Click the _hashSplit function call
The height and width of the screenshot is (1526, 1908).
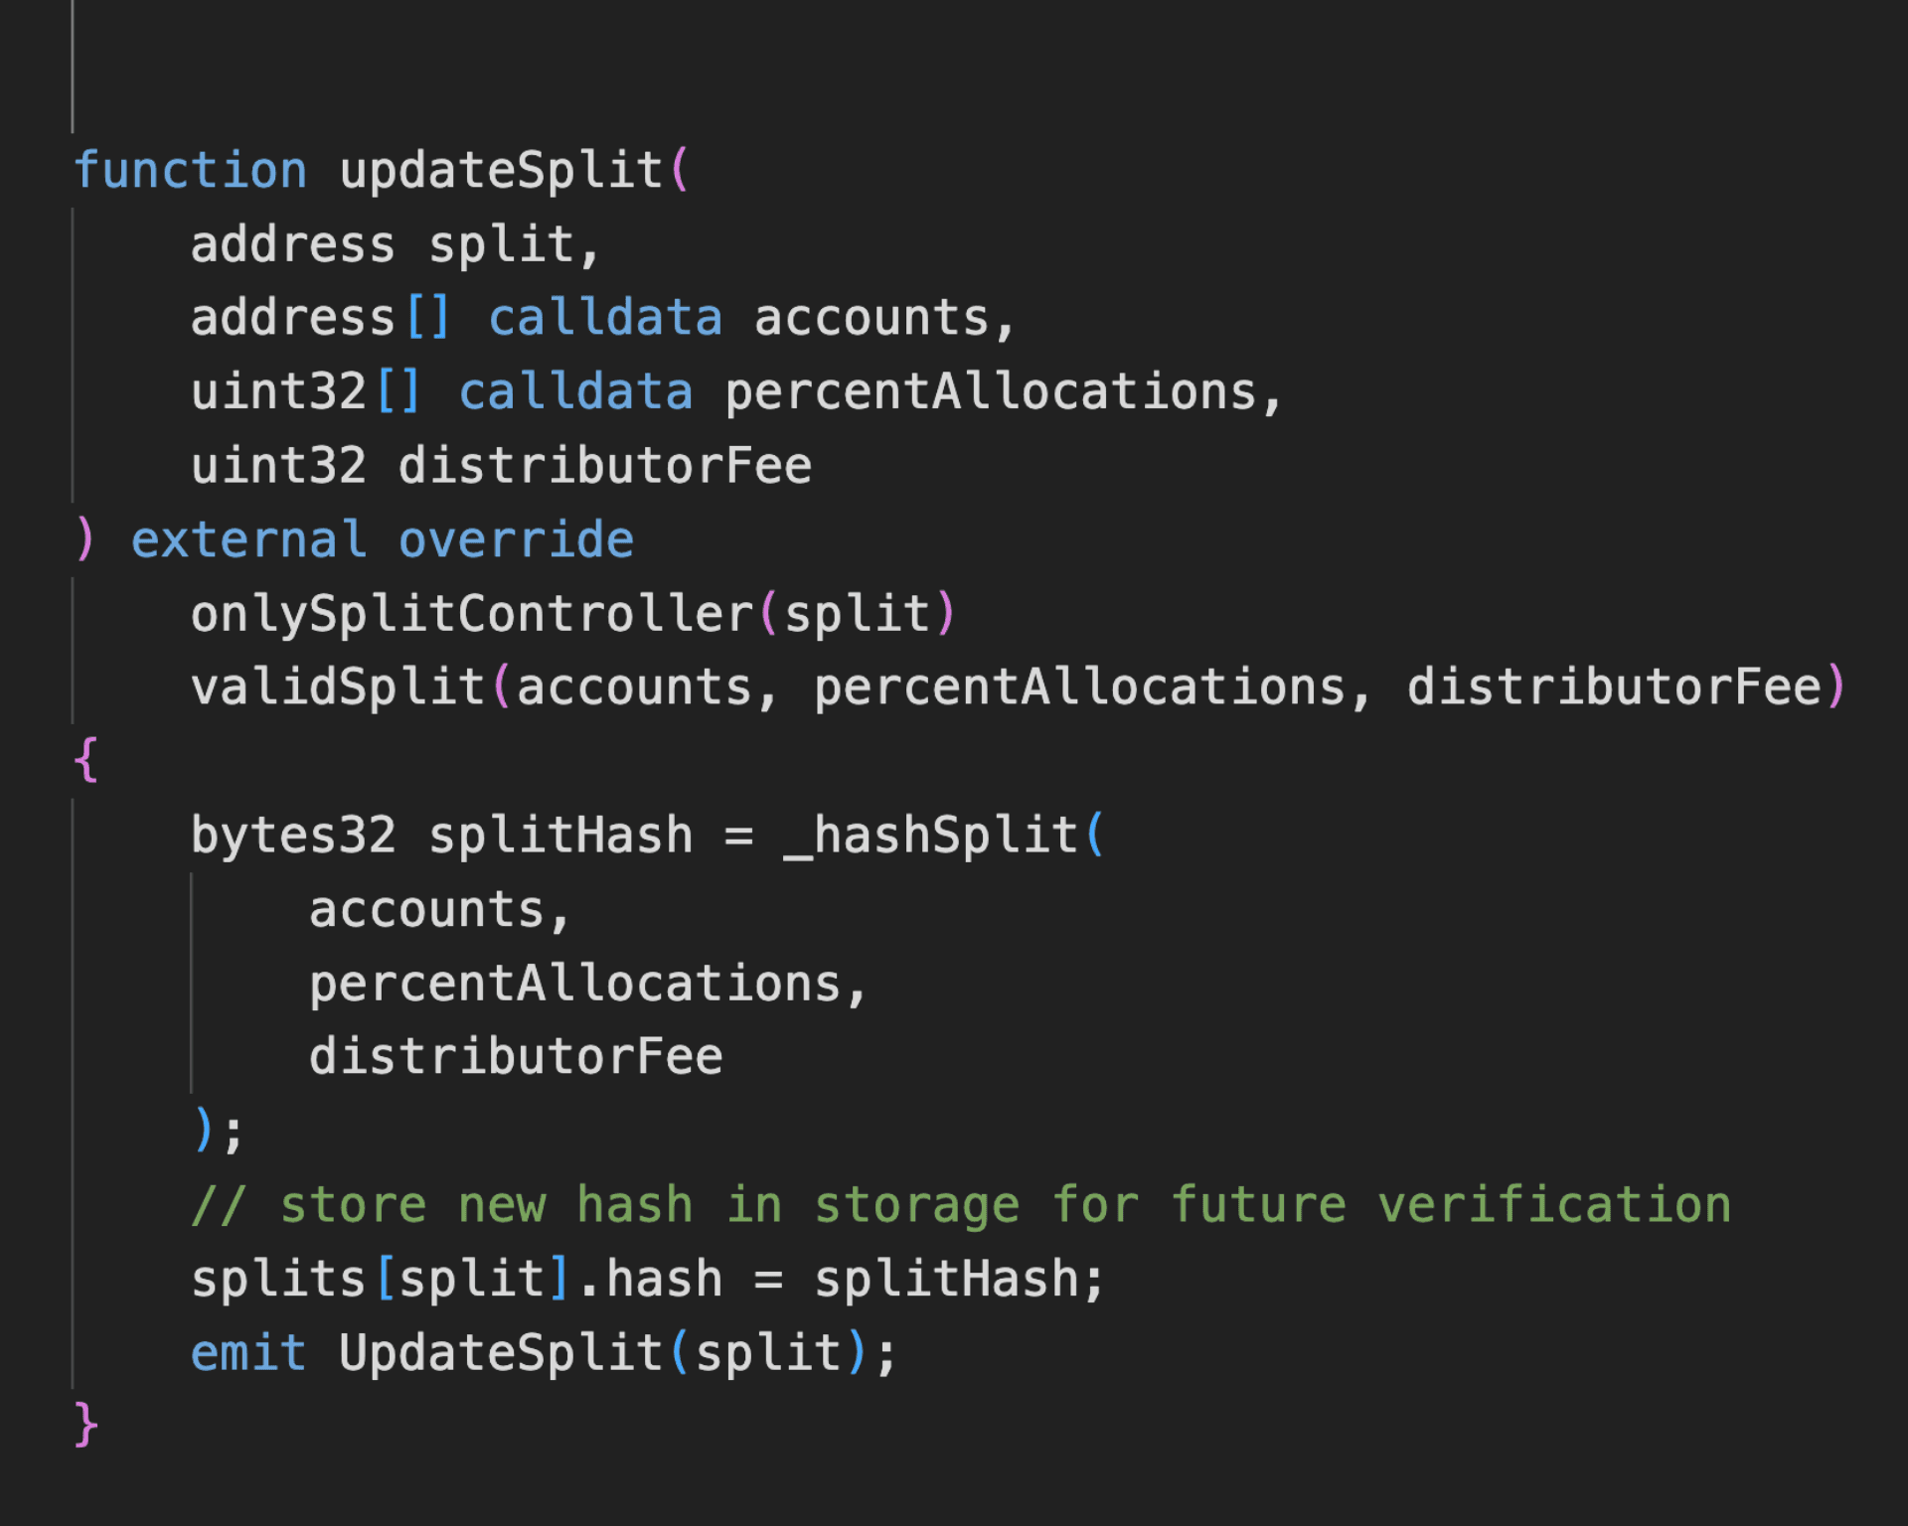click(931, 836)
